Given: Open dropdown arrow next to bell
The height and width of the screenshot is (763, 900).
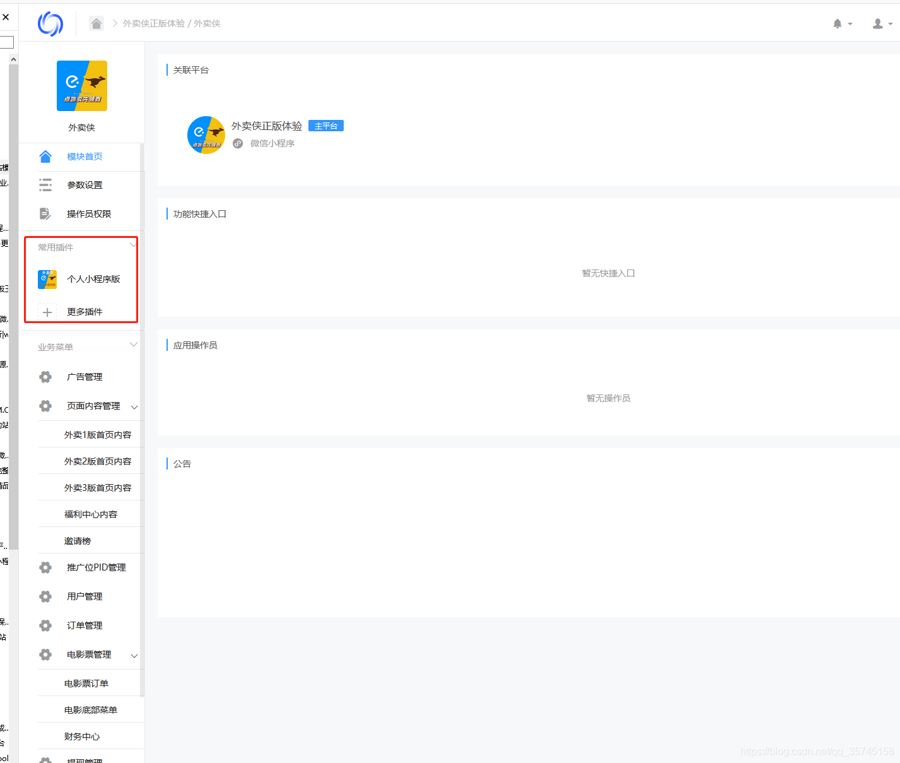Looking at the screenshot, I should [850, 24].
